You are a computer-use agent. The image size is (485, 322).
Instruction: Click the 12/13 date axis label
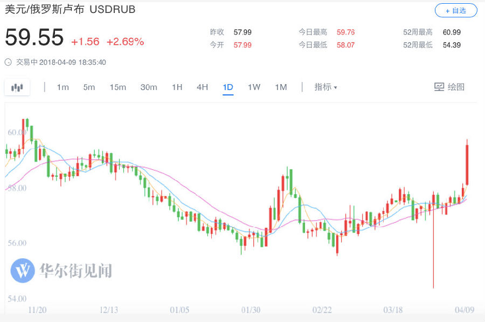(x=108, y=310)
